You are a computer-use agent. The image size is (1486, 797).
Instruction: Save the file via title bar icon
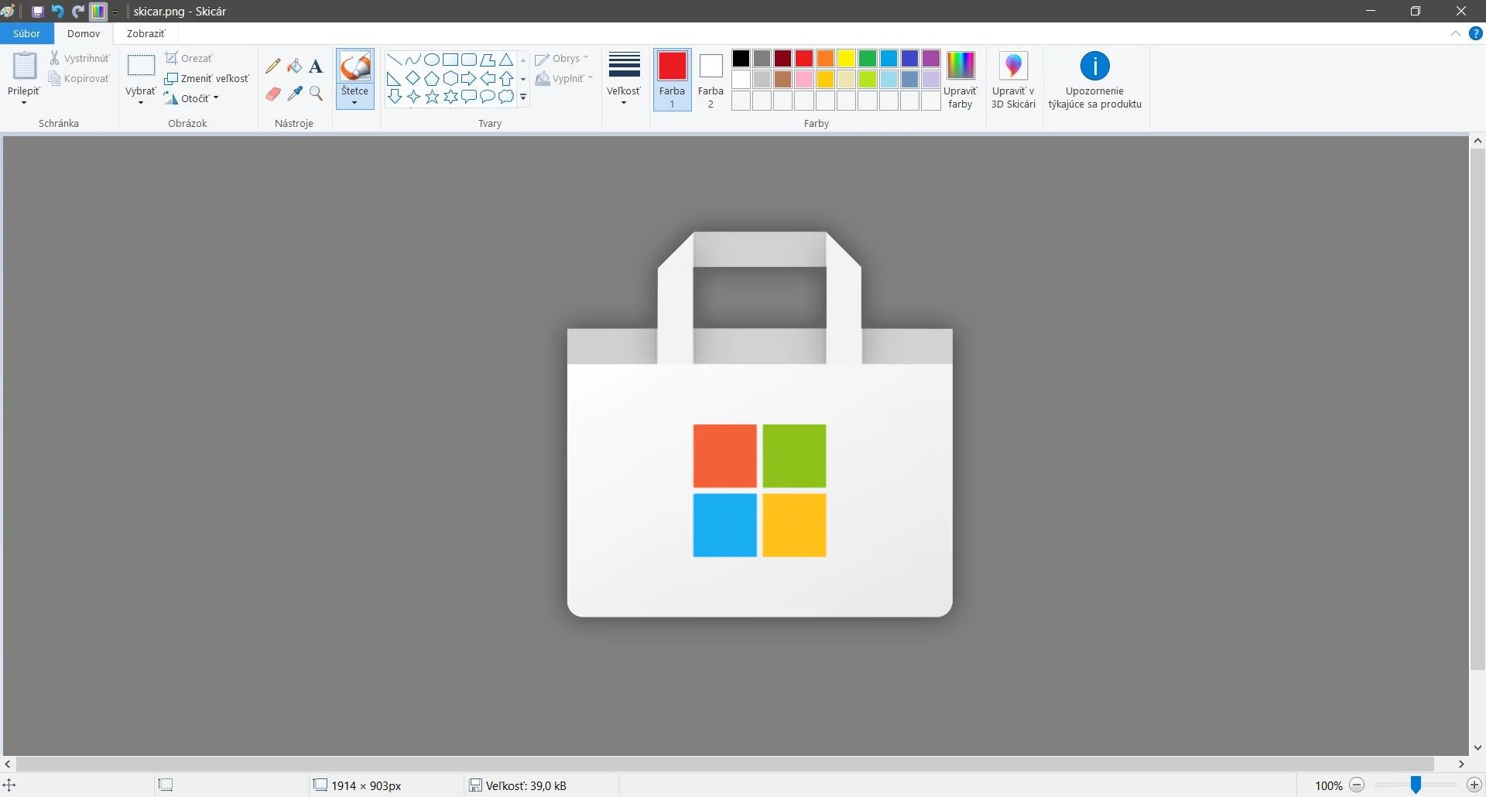(x=37, y=12)
